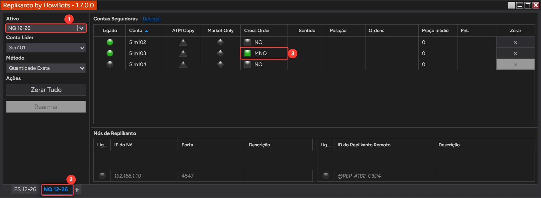
Task: Toggle Market Only diamond for Sim102
Action: (220, 42)
